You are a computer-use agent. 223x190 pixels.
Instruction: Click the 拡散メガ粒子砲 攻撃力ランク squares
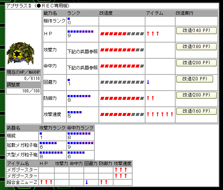[47, 143]
